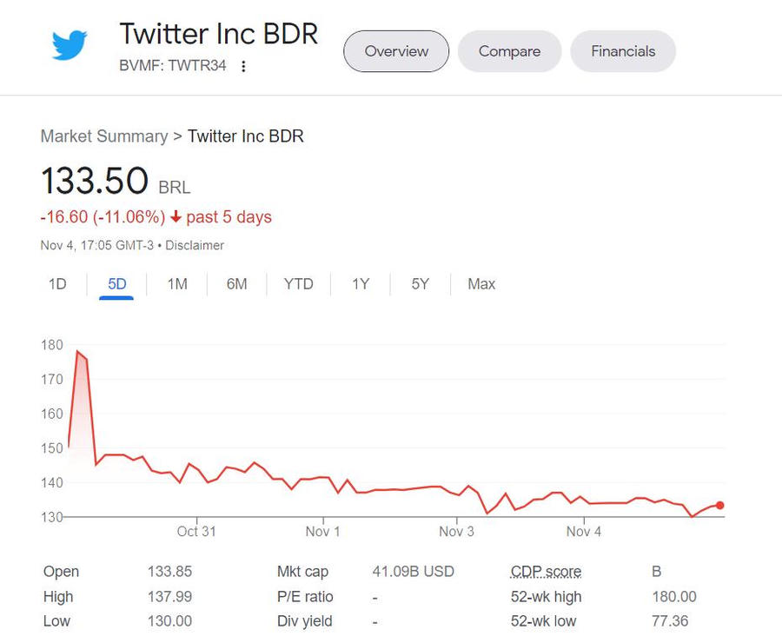Switch to the Compare tab
782x643 pixels.
[509, 51]
